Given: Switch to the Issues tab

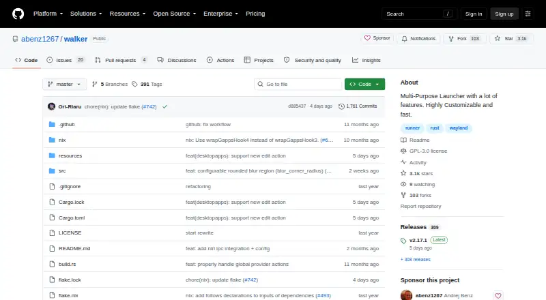Looking at the screenshot, I should coord(66,60).
